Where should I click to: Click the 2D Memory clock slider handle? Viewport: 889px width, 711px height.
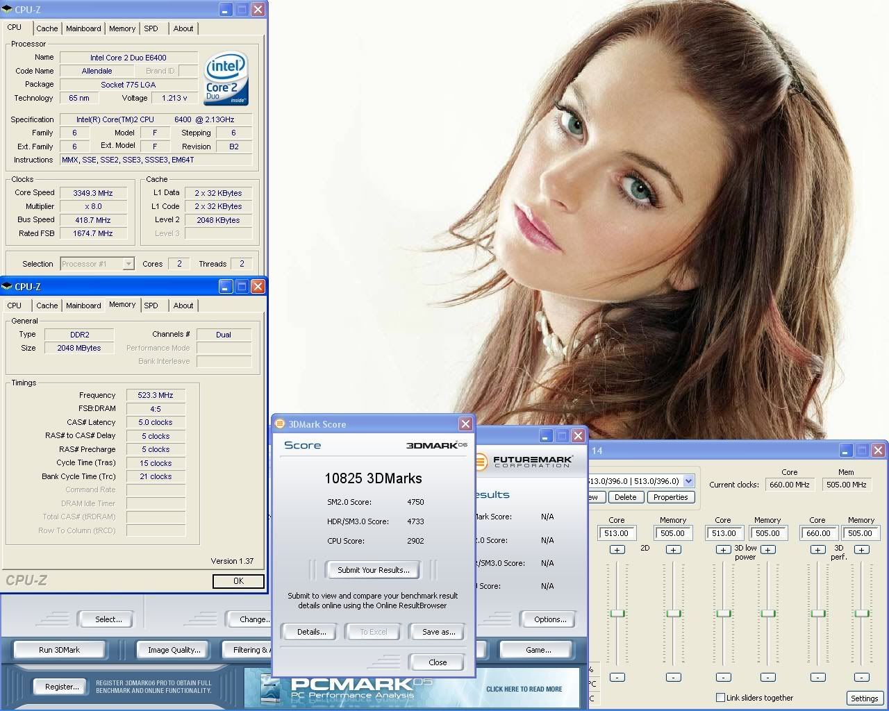pyautogui.click(x=673, y=613)
